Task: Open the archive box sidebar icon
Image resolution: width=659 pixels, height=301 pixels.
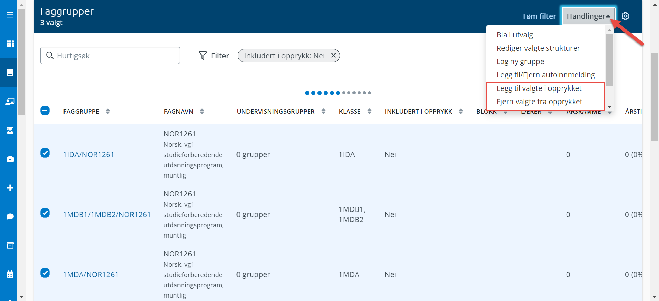Action: (x=10, y=245)
